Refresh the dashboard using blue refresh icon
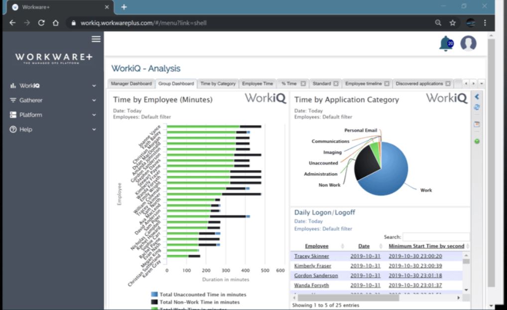 pyautogui.click(x=477, y=107)
